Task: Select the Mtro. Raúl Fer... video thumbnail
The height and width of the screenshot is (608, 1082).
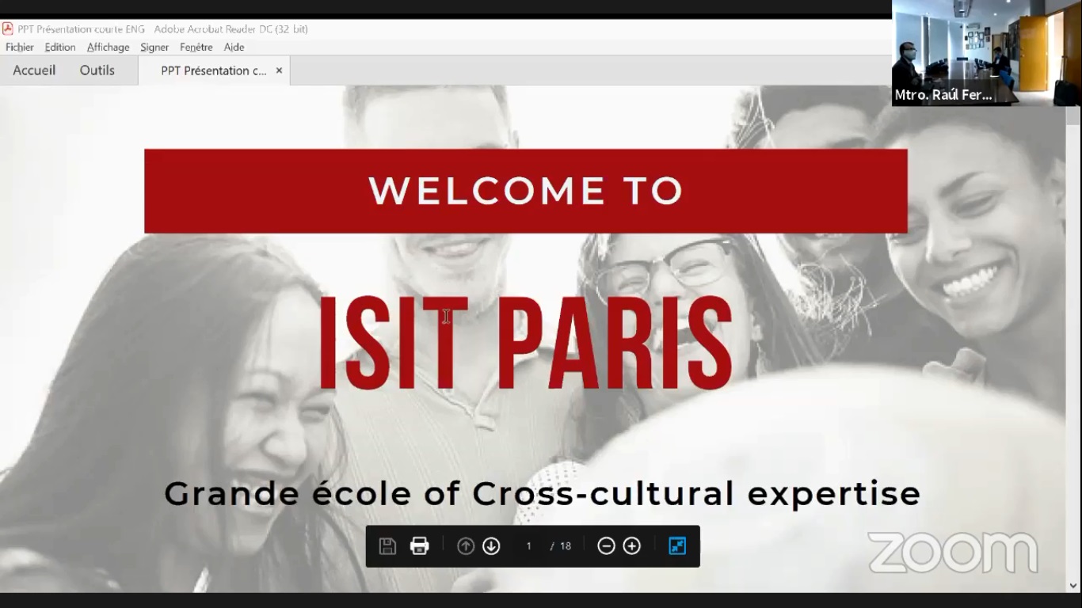Action: 987,53
